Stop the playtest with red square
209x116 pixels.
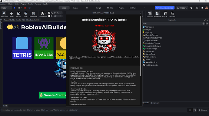(x=25, y=8)
